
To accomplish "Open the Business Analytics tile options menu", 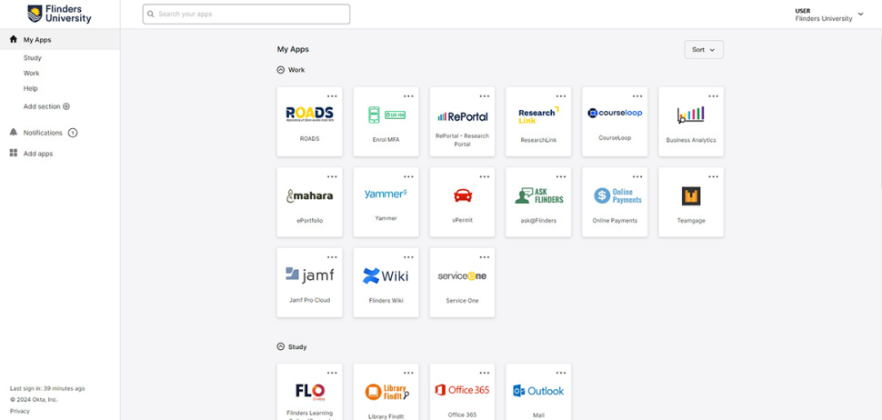I will click(x=713, y=96).
